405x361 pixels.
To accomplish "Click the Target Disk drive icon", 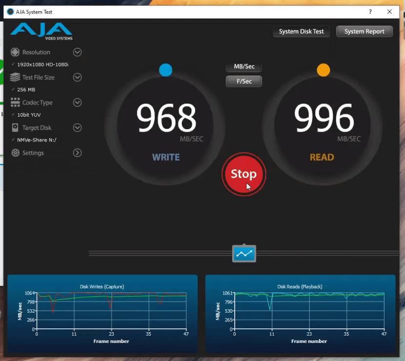I will [x=15, y=127].
